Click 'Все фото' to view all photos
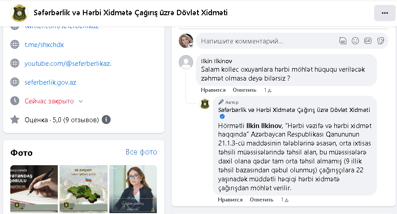 141,152
